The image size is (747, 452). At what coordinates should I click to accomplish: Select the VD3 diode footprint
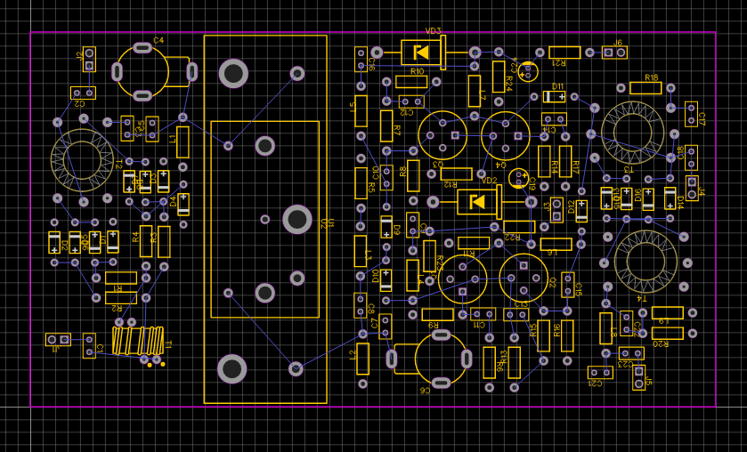[422, 52]
